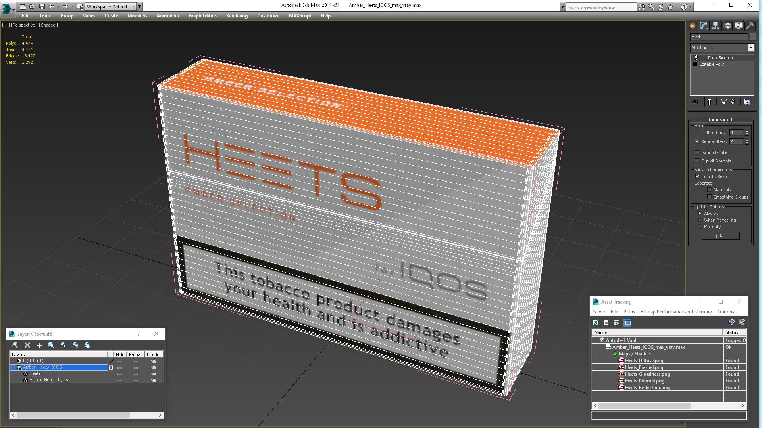
Task: Click the New Scene icon
Action: tap(23, 7)
